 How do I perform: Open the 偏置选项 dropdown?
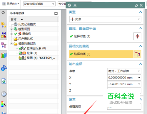tap(124, 107)
